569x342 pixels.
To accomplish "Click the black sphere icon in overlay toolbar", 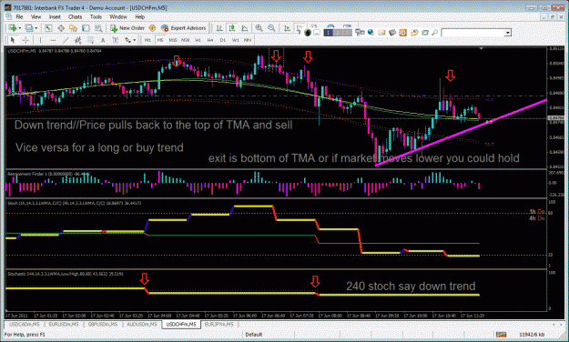I will coord(308,33).
